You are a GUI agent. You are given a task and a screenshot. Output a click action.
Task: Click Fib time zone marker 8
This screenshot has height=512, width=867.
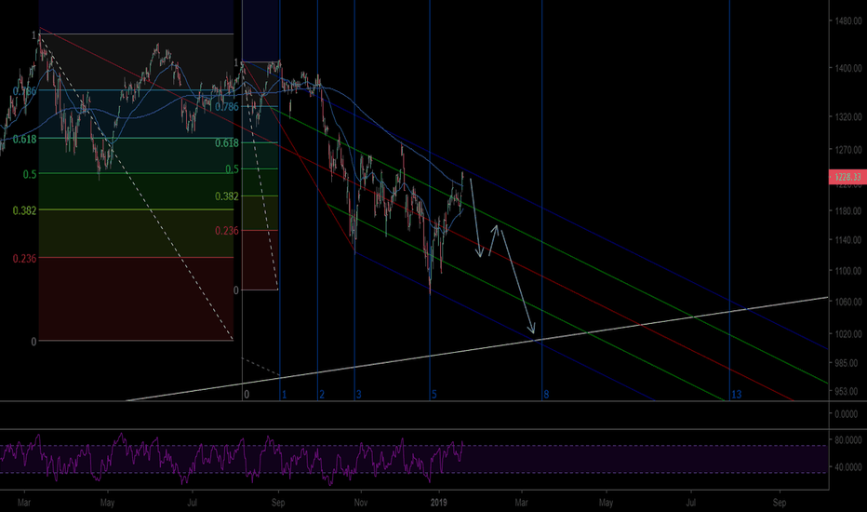pos(546,395)
